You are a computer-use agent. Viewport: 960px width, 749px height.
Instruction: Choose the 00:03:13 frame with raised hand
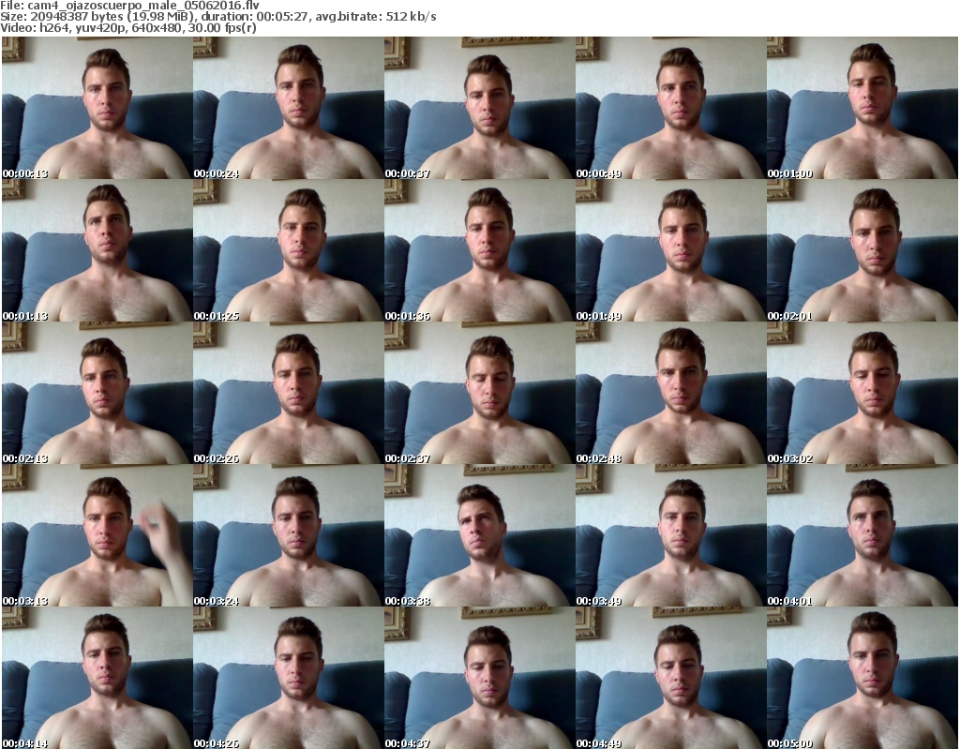click(97, 536)
